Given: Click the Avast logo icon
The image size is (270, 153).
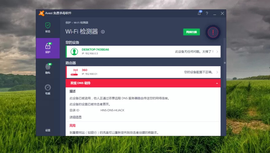Looking at the screenshot, I should 41,13.
